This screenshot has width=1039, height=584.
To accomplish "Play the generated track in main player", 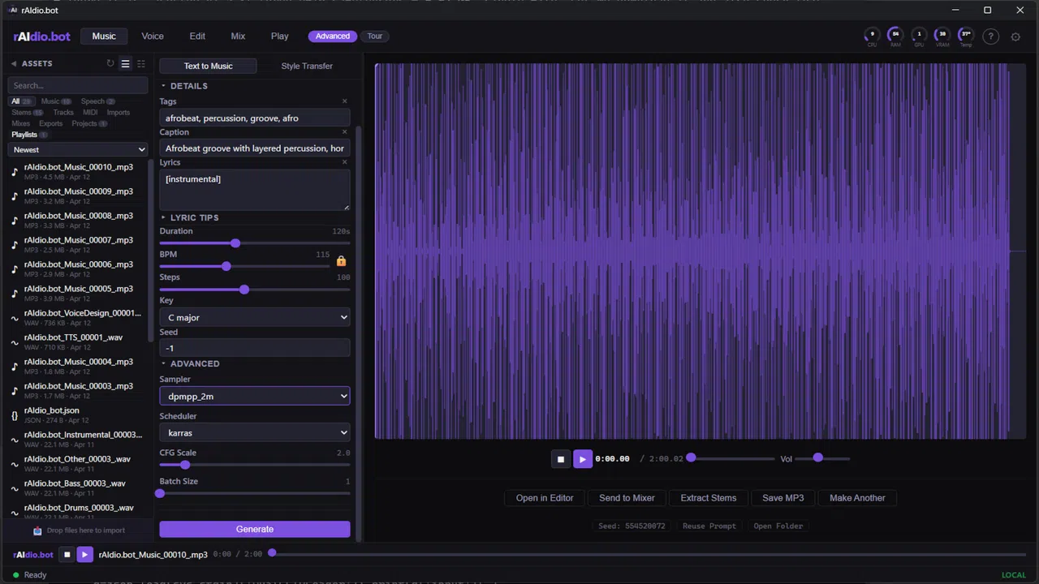I will tap(582, 459).
